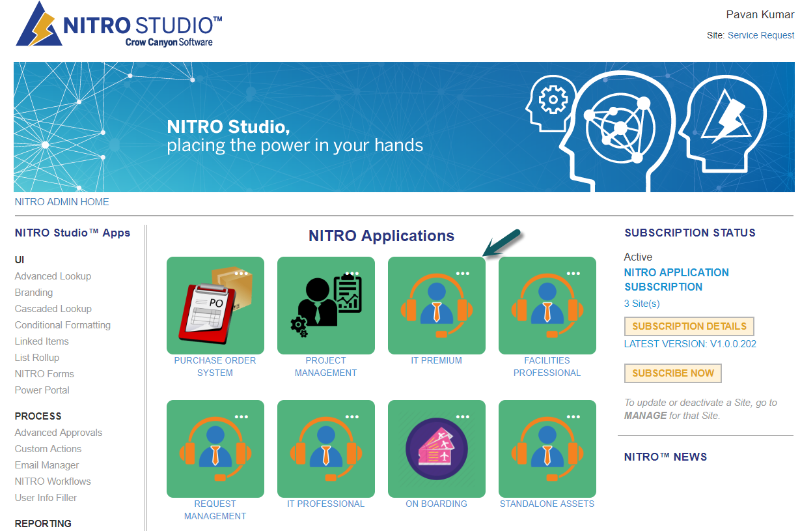
Task: Open User Info Filler from sidebar
Action: click(x=46, y=498)
